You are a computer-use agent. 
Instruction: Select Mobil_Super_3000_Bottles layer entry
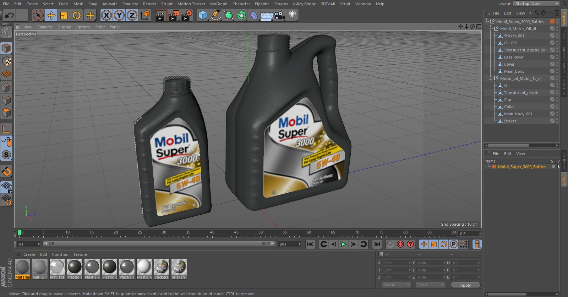[x=521, y=167]
